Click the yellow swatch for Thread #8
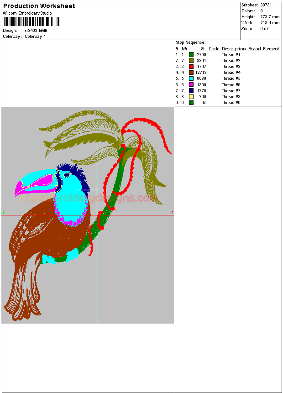This screenshot has width=283, height=393. point(191,97)
